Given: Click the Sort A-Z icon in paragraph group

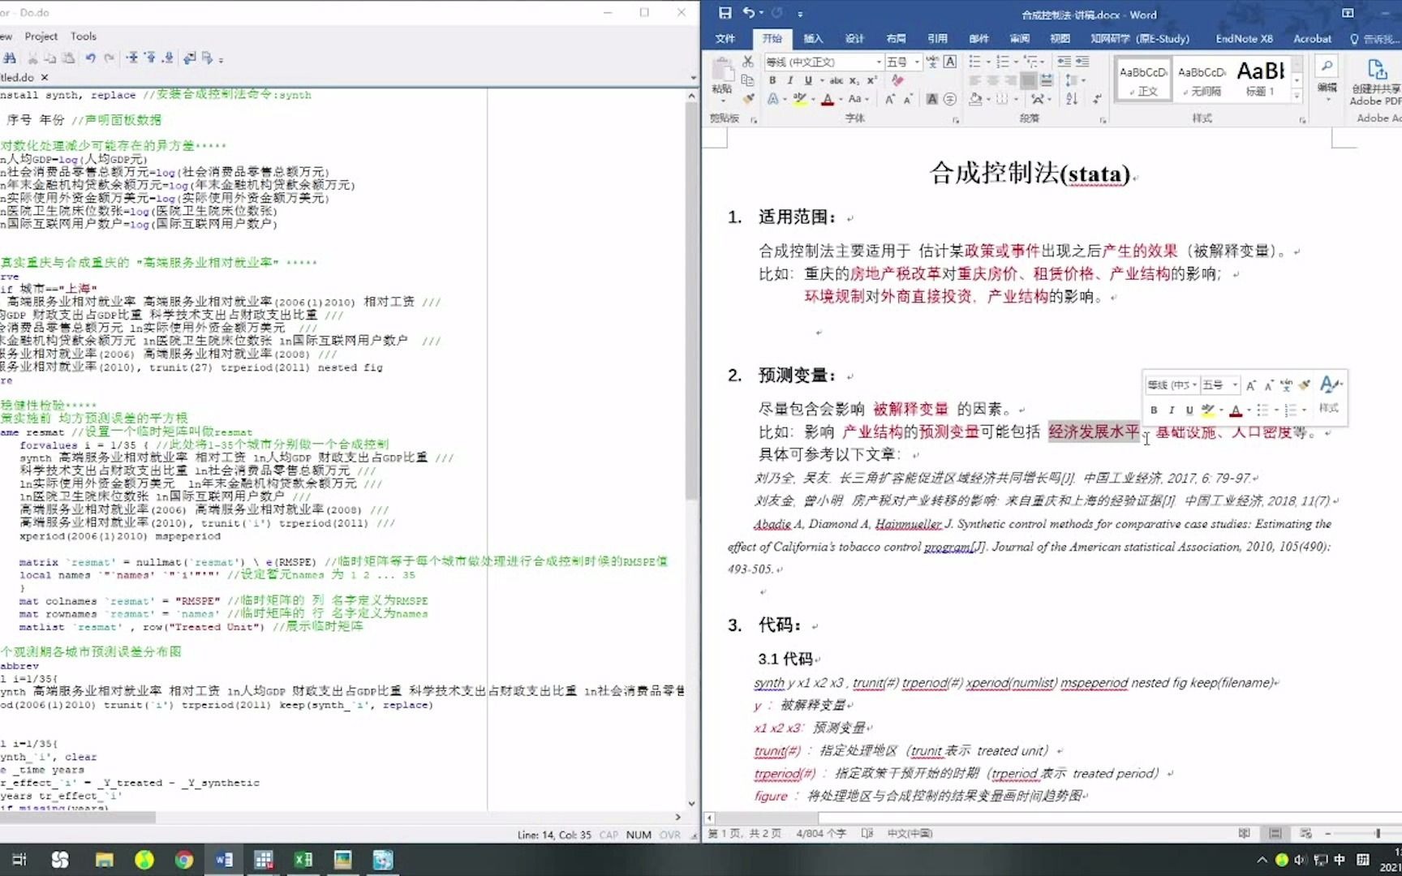Looking at the screenshot, I should [1073, 99].
